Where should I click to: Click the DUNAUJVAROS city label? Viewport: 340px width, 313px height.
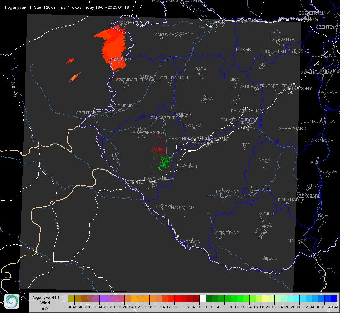[320, 121]
